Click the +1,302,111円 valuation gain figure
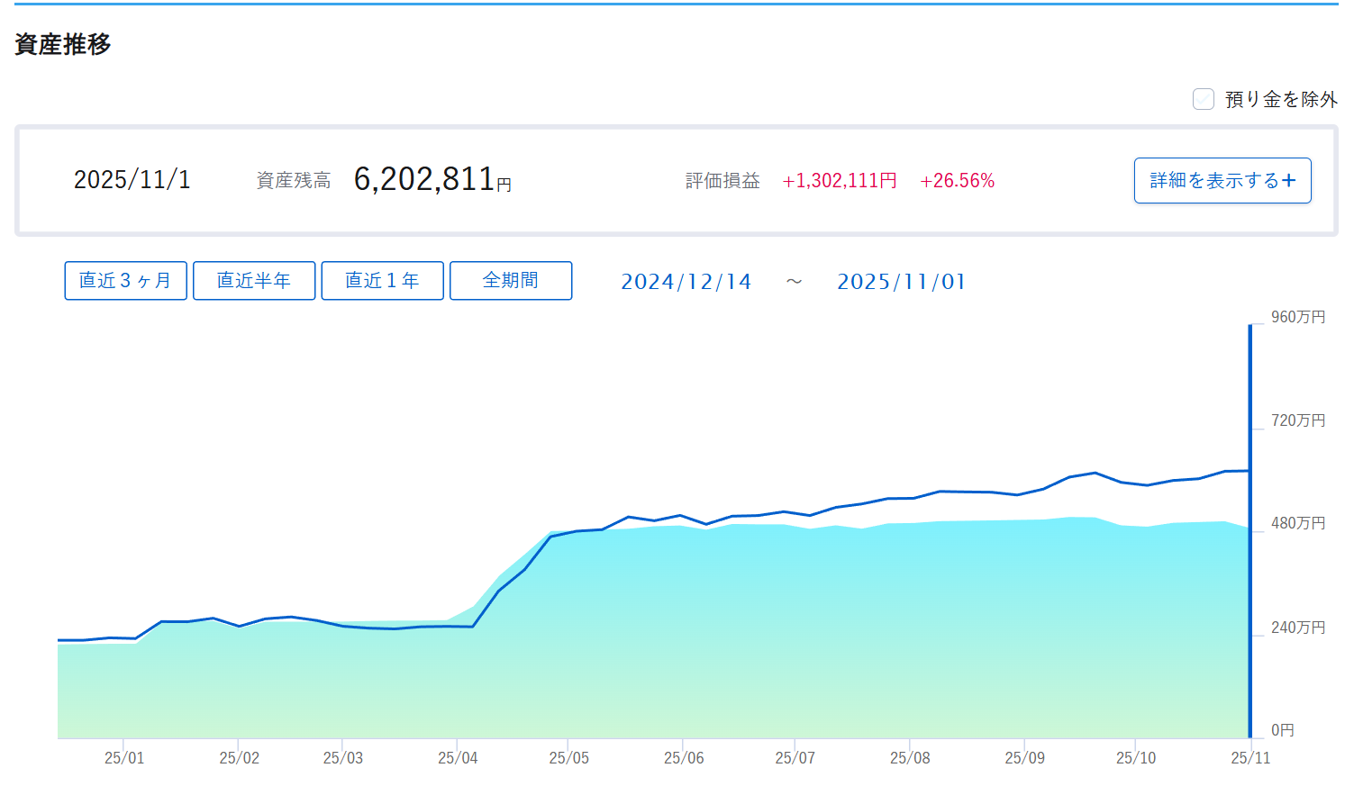Image resolution: width=1354 pixels, height=786 pixels. pyautogui.click(x=840, y=181)
